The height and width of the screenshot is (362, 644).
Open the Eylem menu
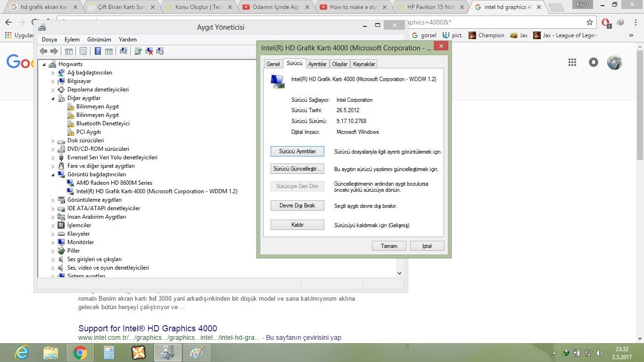(x=72, y=40)
